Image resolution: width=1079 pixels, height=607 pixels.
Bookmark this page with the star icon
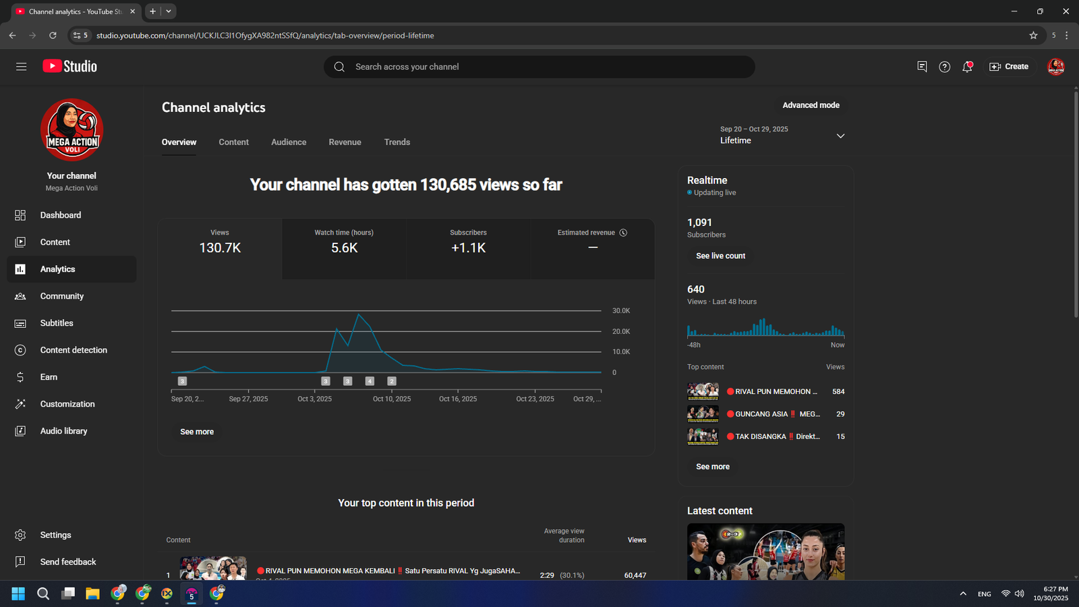tap(1033, 36)
